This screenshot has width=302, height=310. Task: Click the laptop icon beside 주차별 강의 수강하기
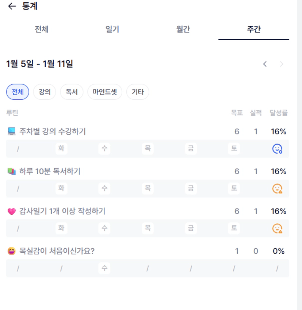coord(12,131)
